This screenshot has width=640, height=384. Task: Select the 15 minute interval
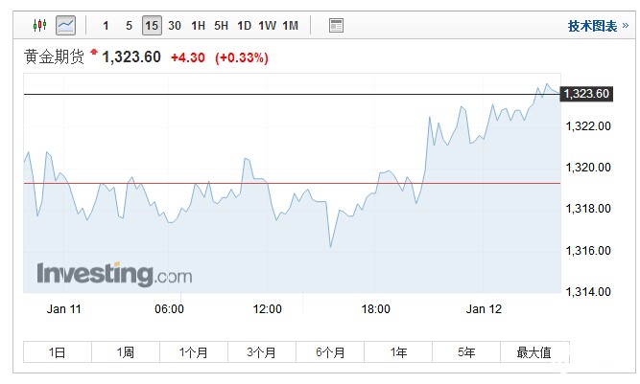pos(152,26)
